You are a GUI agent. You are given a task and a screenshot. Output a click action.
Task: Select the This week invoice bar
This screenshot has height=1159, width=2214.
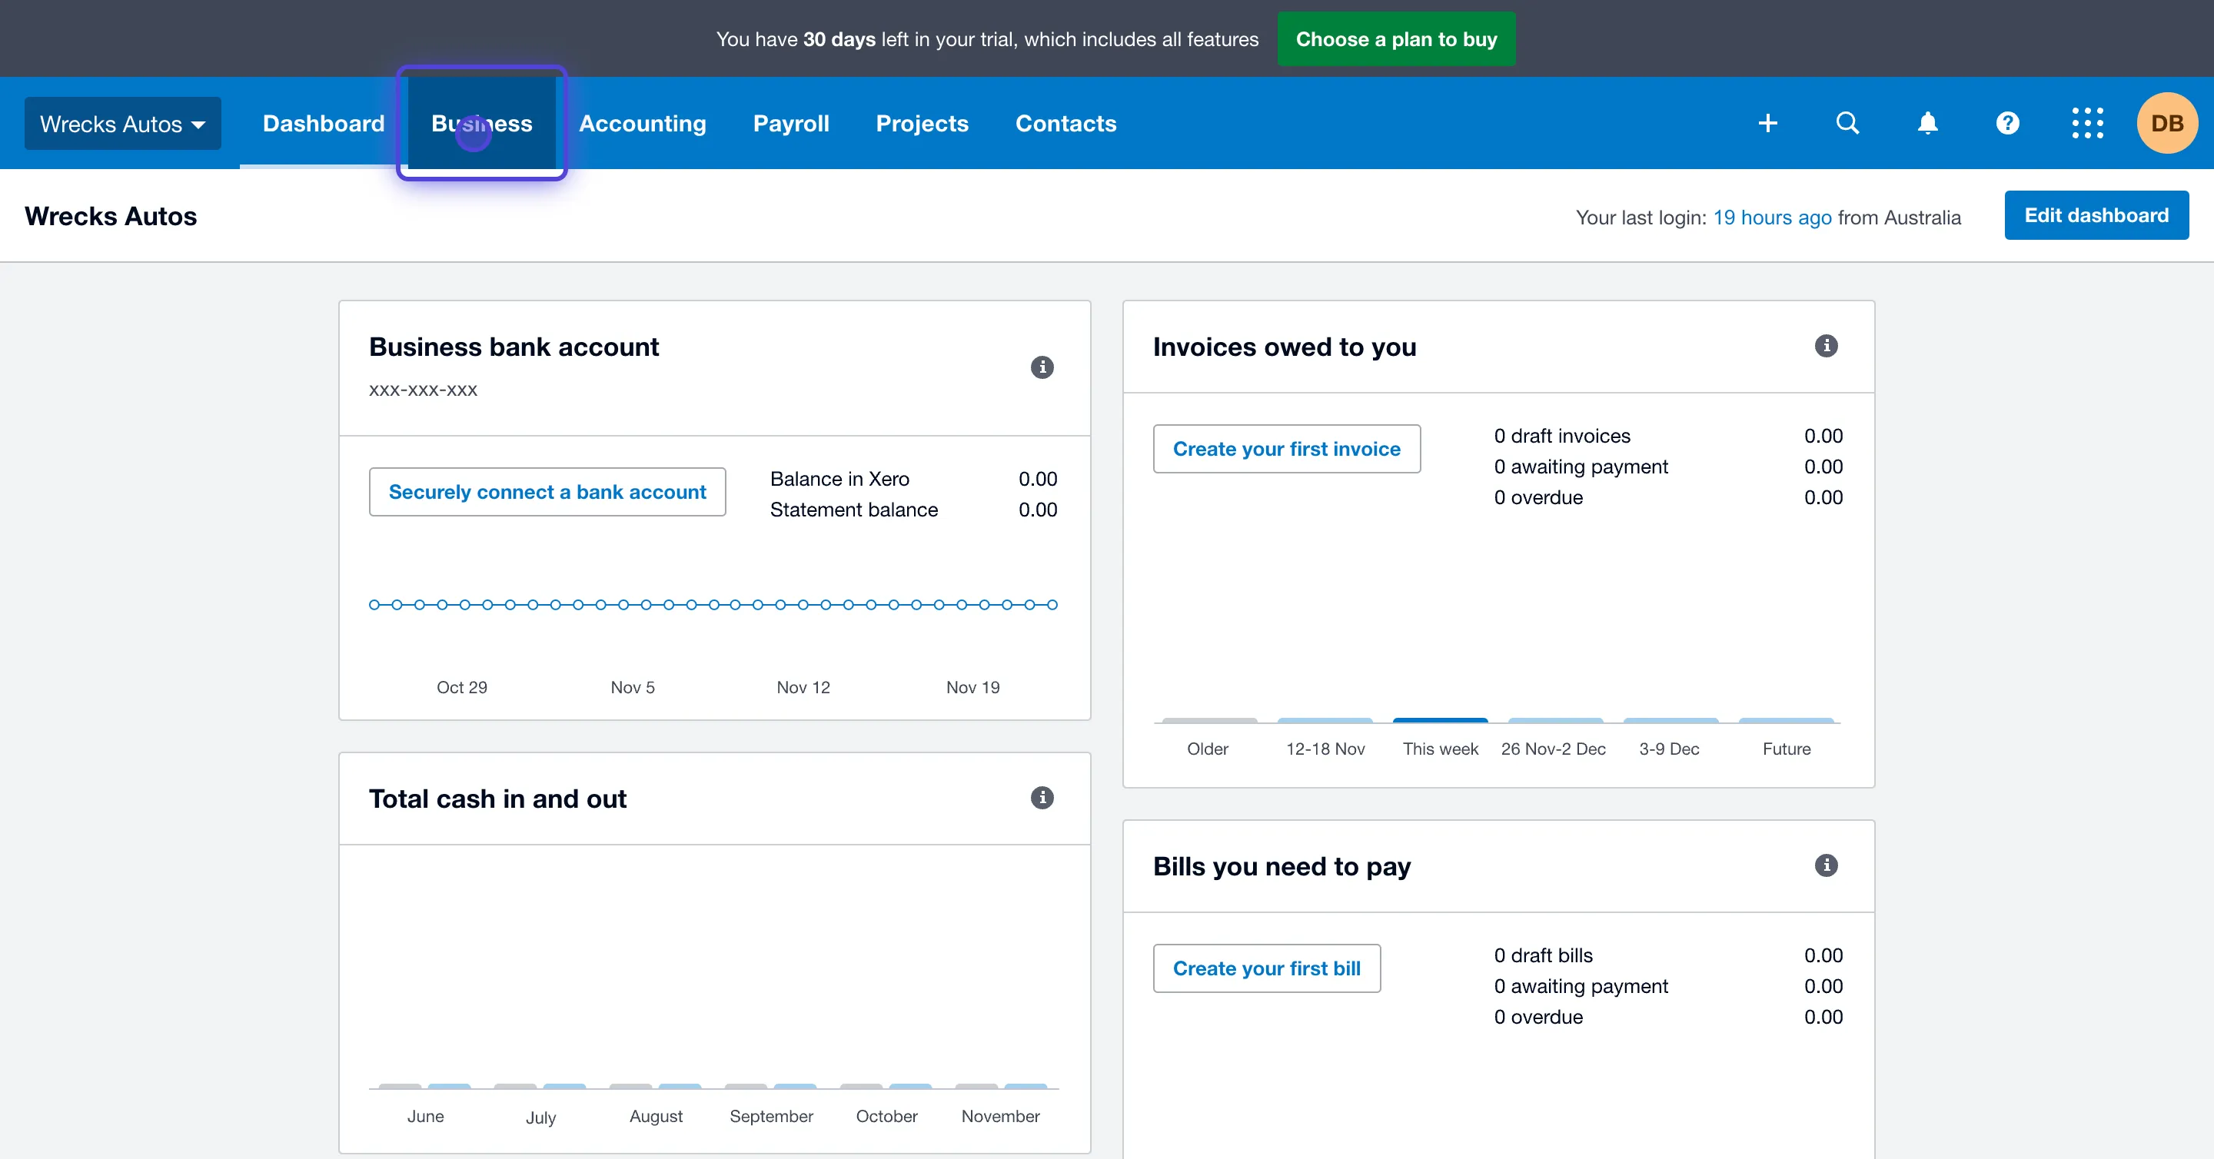[1440, 723]
